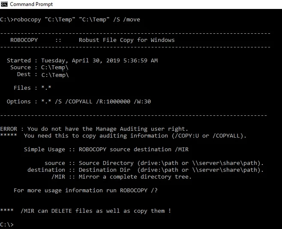
Task: Click the Options line with /COPYALL
Action: click(x=79, y=102)
